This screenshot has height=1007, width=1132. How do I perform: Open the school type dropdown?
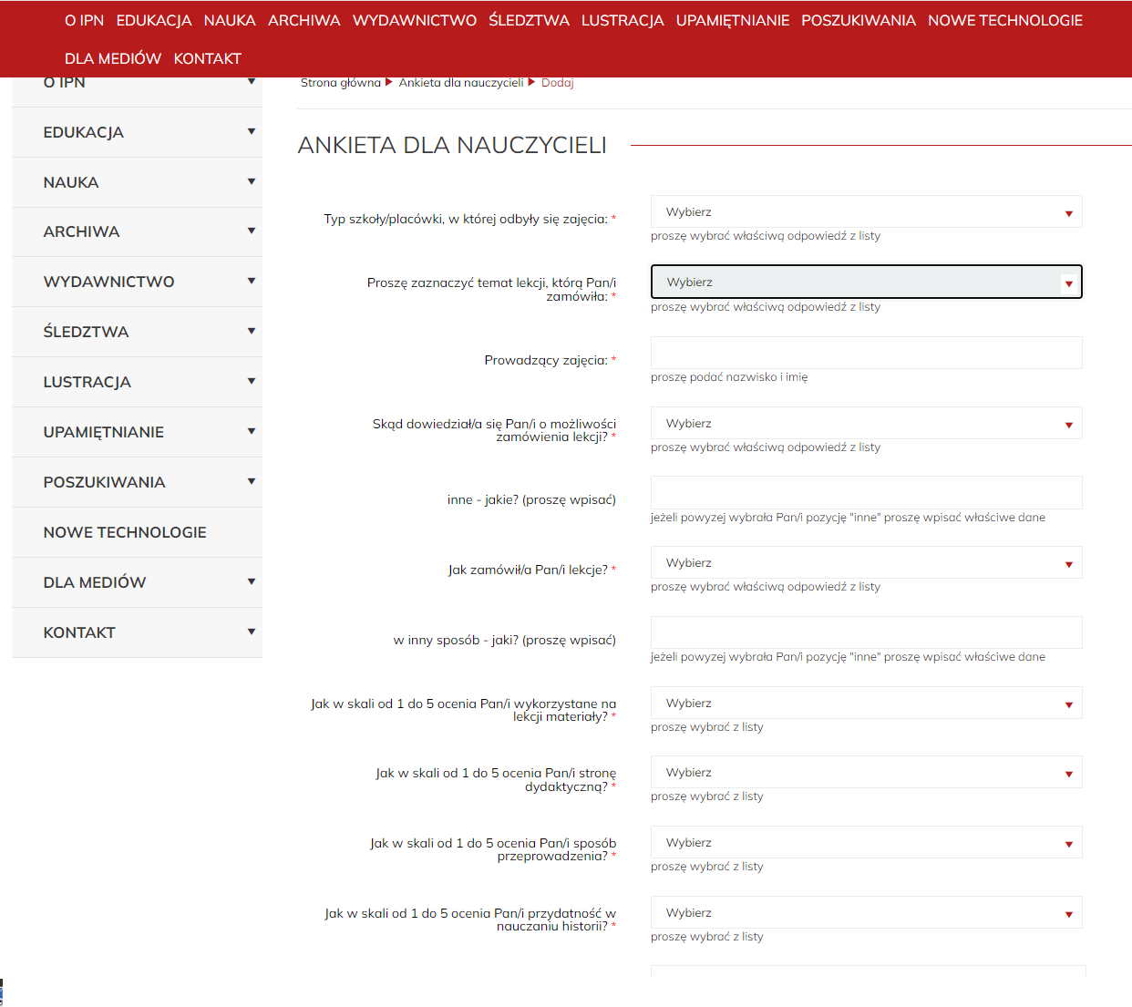coord(866,211)
